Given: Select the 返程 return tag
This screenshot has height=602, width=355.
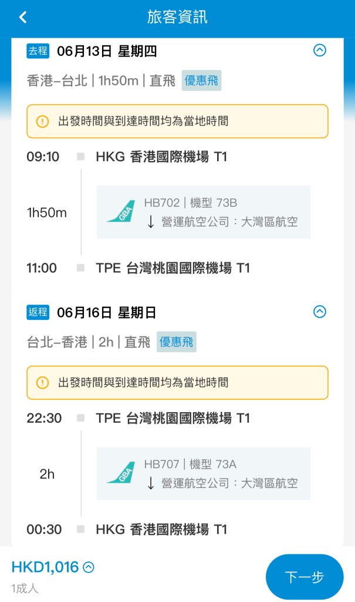Looking at the screenshot, I should (38, 312).
